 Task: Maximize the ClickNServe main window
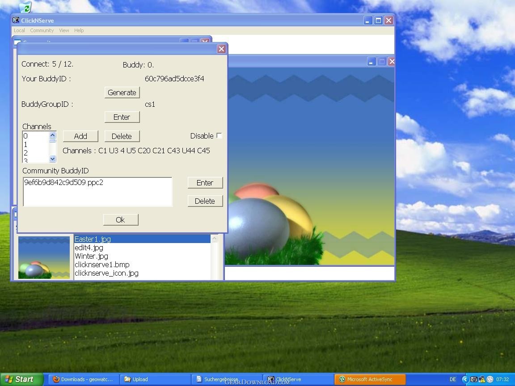tap(378, 21)
